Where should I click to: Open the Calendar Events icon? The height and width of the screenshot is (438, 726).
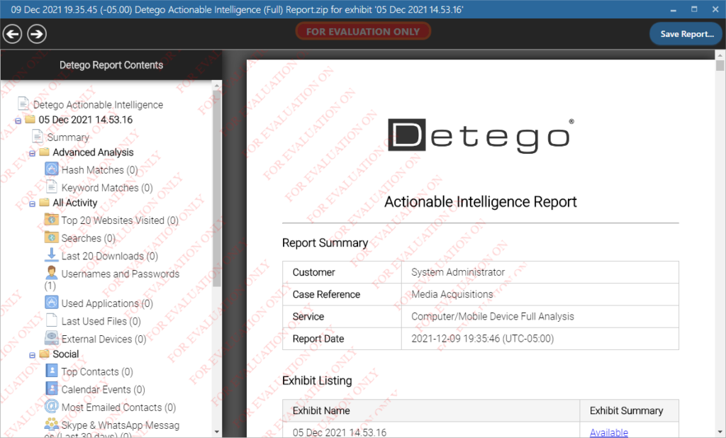(x=52, y=388)
